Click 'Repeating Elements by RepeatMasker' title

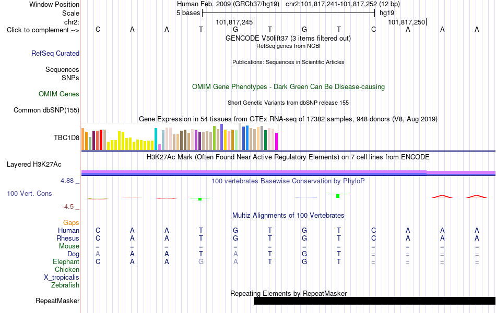[289, 293]
